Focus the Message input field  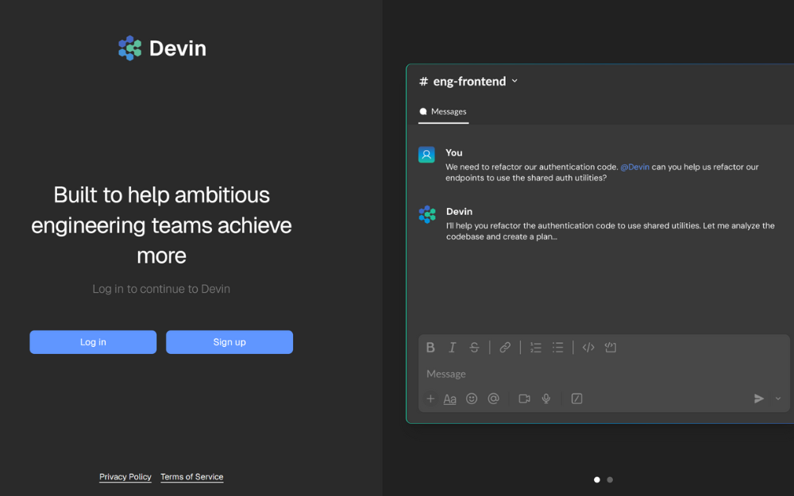click(603, 374)
